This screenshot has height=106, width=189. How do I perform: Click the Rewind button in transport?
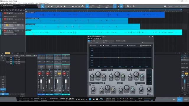coord(79,99)
